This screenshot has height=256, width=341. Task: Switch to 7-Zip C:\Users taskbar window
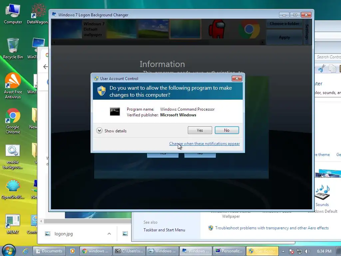130,251
